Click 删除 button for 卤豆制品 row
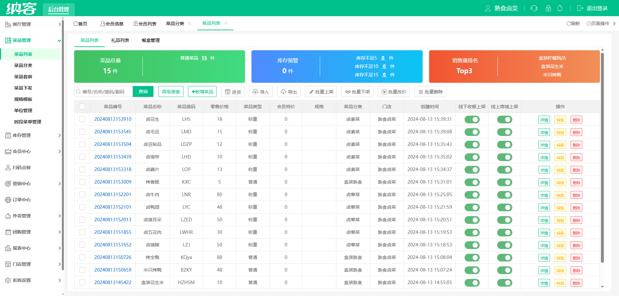Viewport: 619px width, 296px height. (x=576, y=145)
